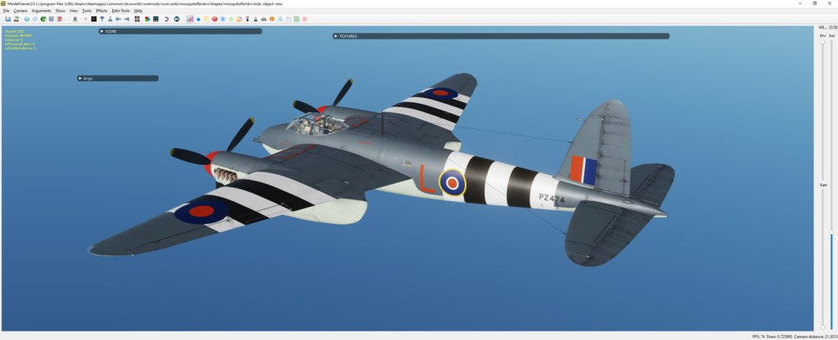Click the red running figure icon

pyautogui.click(x=59, y=18)
